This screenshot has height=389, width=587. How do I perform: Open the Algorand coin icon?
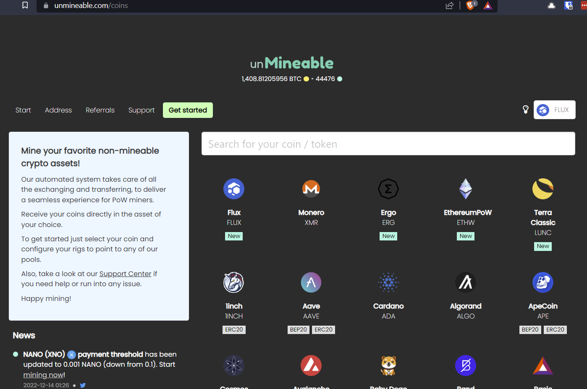click(x=466, y=282)
